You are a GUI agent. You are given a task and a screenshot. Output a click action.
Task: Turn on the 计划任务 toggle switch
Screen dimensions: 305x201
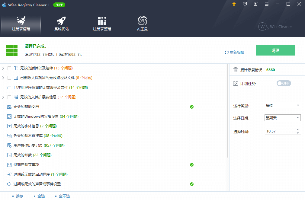click(284, 83)
